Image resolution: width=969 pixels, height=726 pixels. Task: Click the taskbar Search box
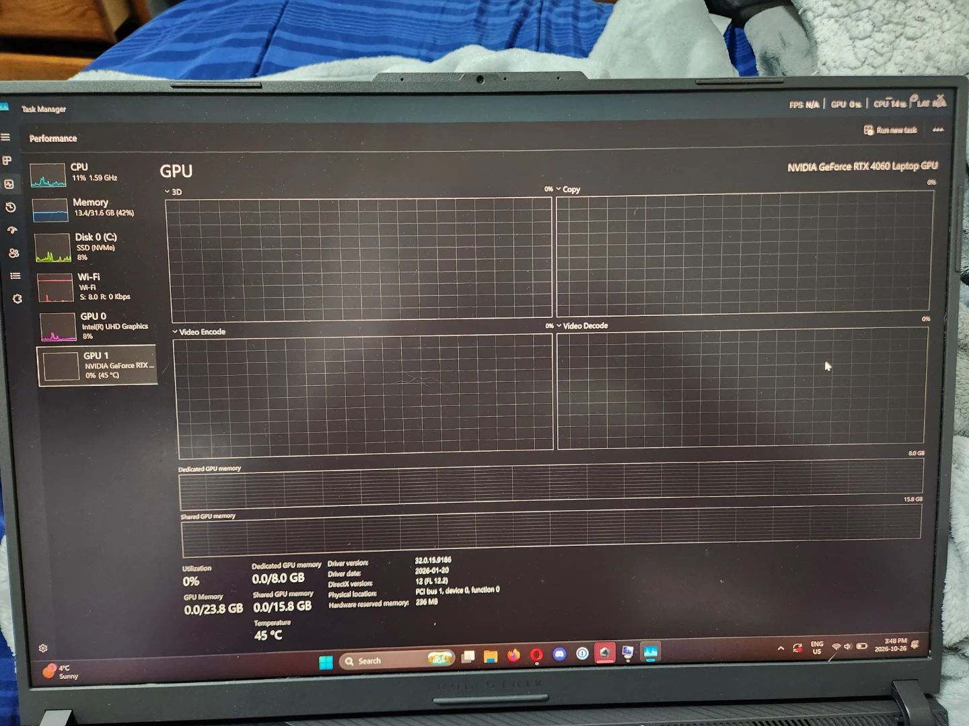(x=397, y=660)
